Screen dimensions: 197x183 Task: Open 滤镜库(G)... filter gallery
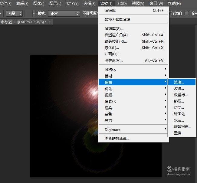pos(134,29)
